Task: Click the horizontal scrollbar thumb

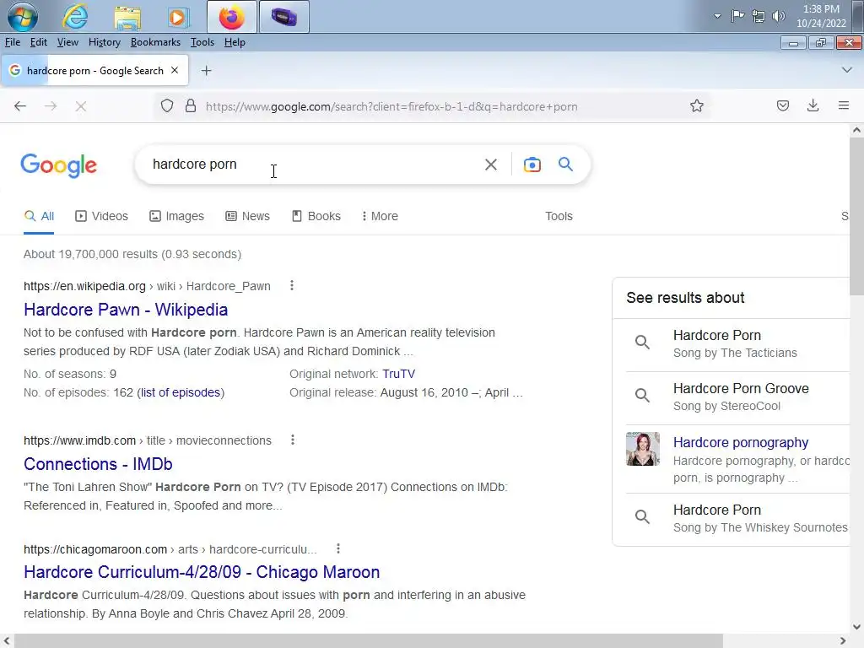Action: (368, 641)
